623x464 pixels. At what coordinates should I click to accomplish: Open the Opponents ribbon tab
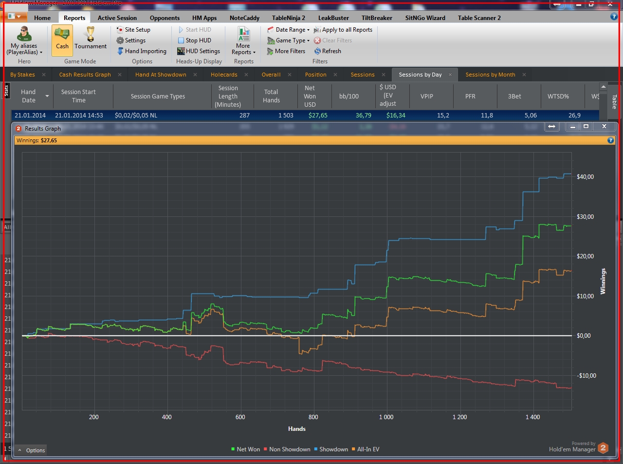(x=165, y=18)
